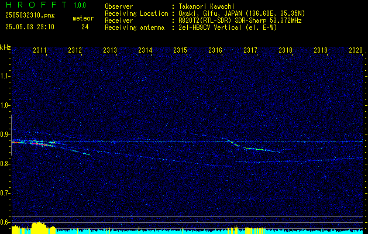This screenshot has height=234, width=368.
Task: Click the Receiving Location label
Action: 136,13
